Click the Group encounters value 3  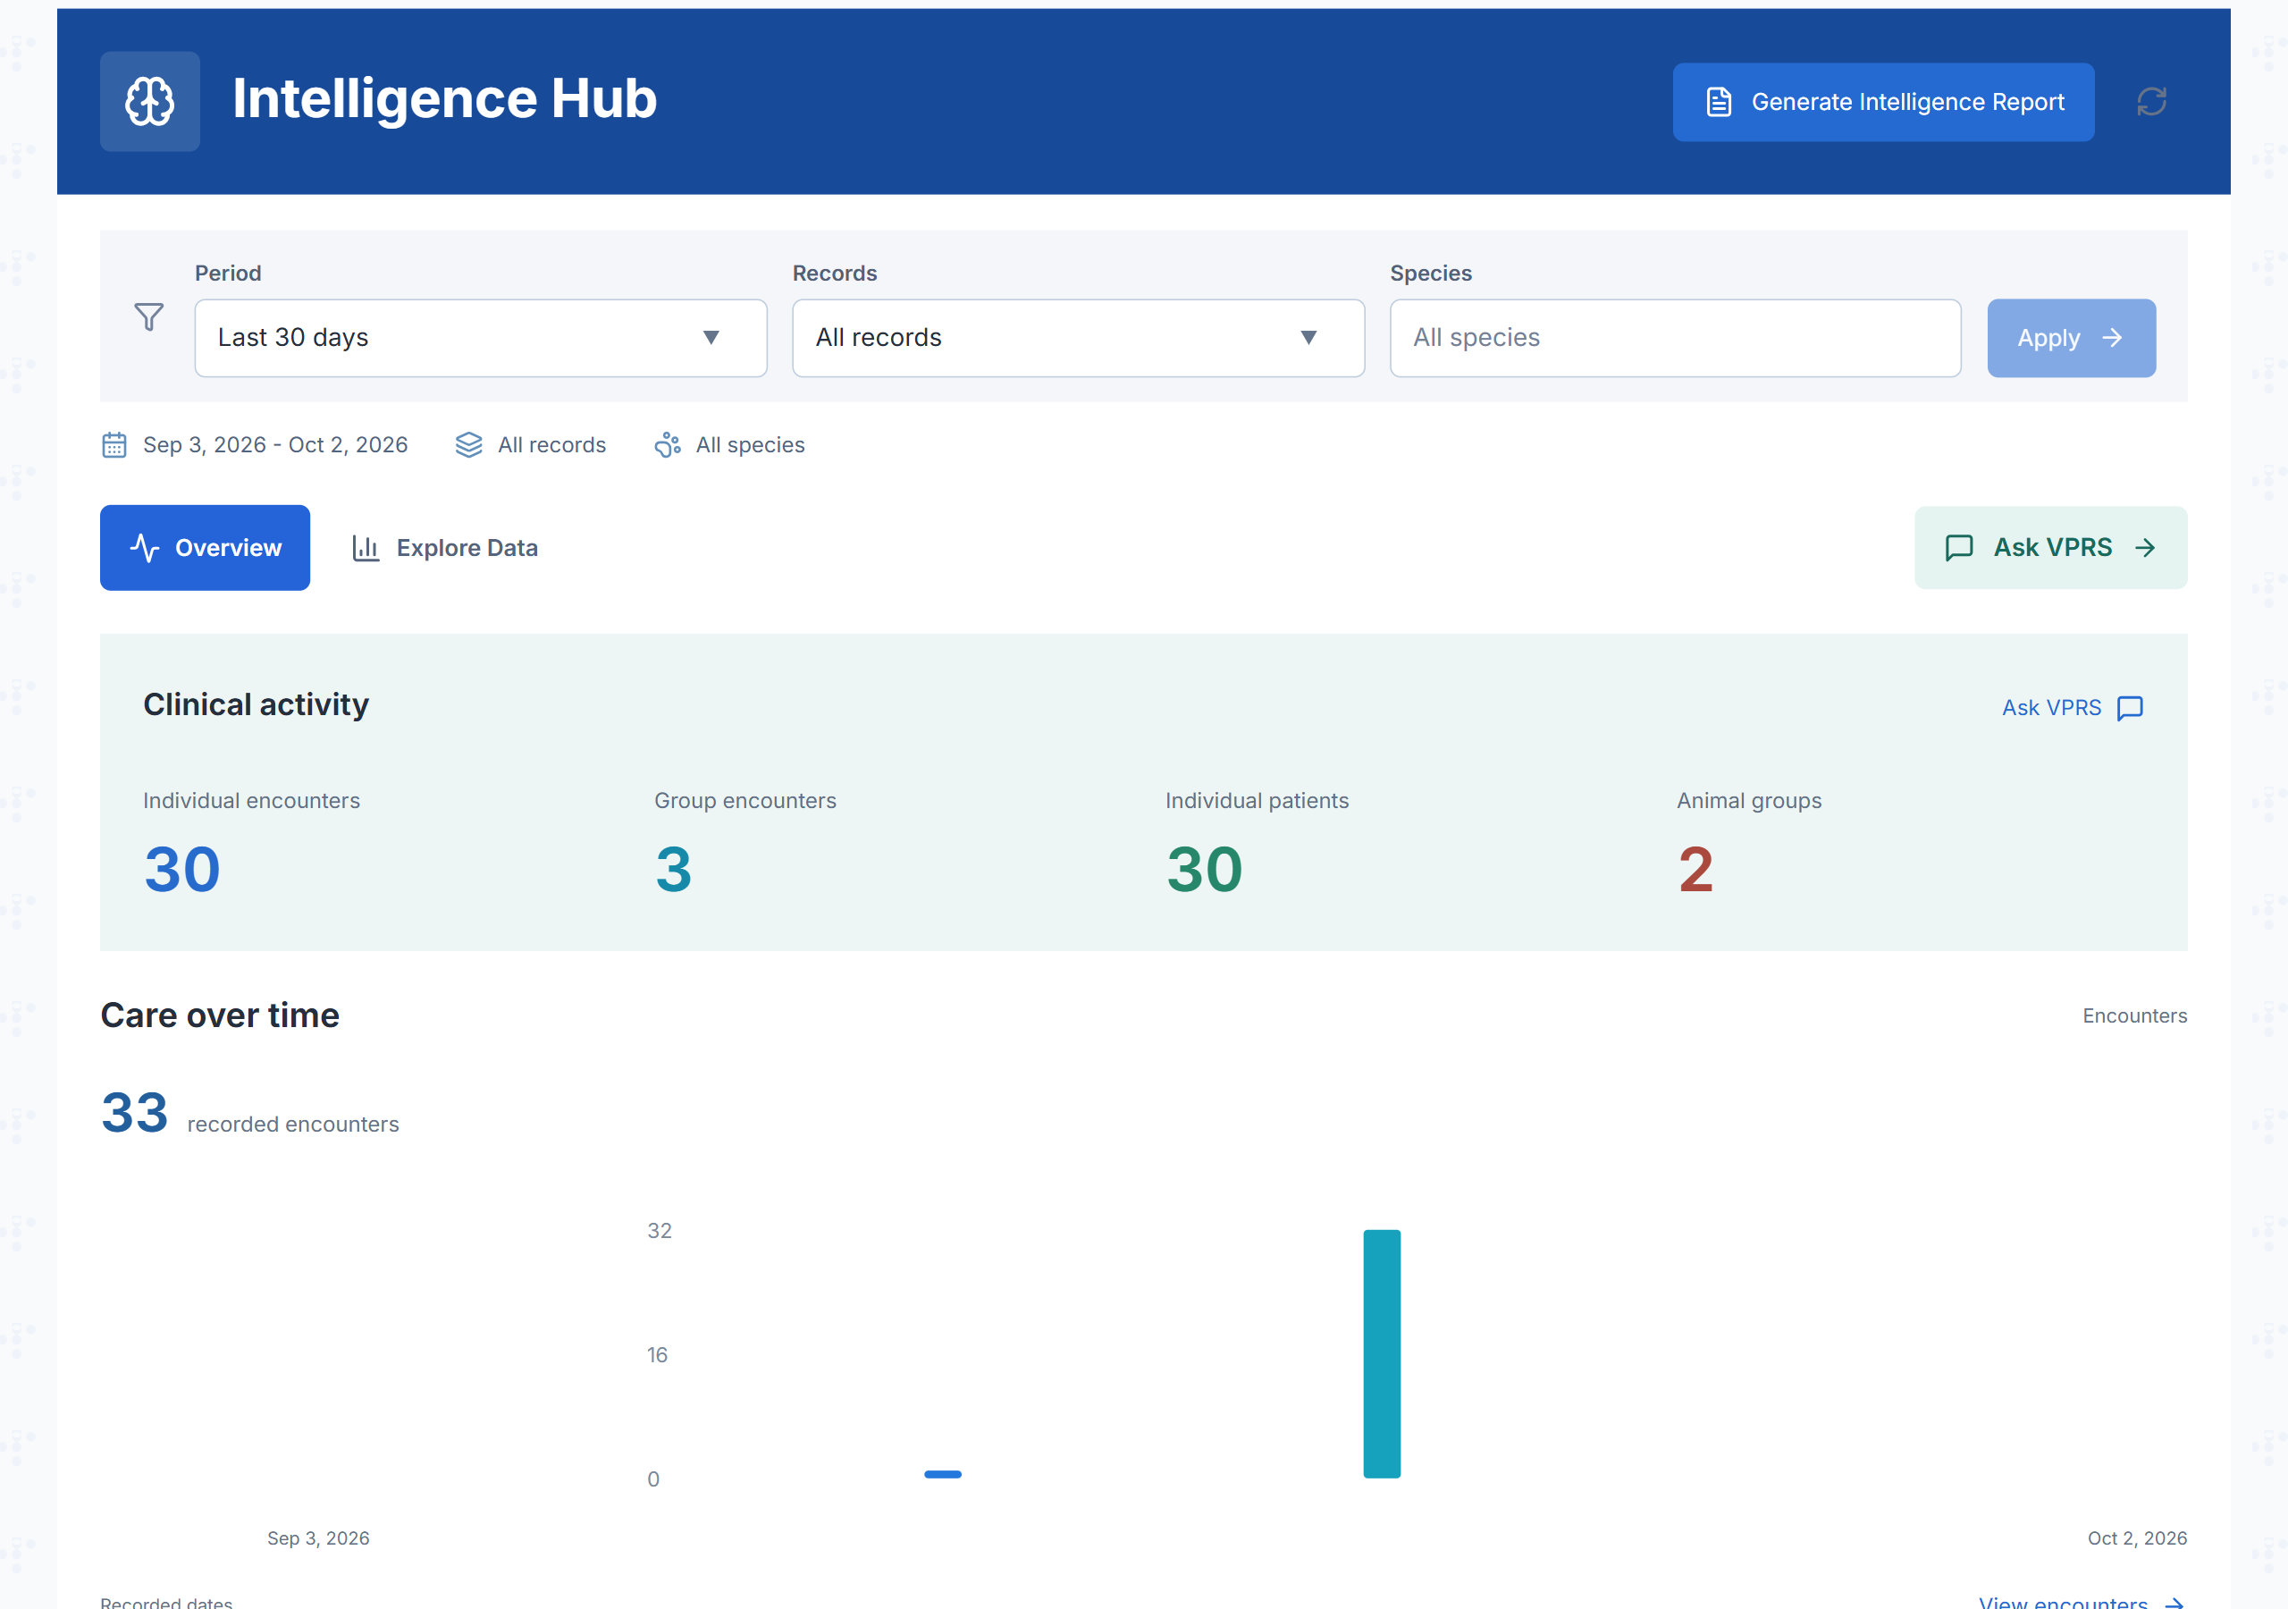(674, 871)
